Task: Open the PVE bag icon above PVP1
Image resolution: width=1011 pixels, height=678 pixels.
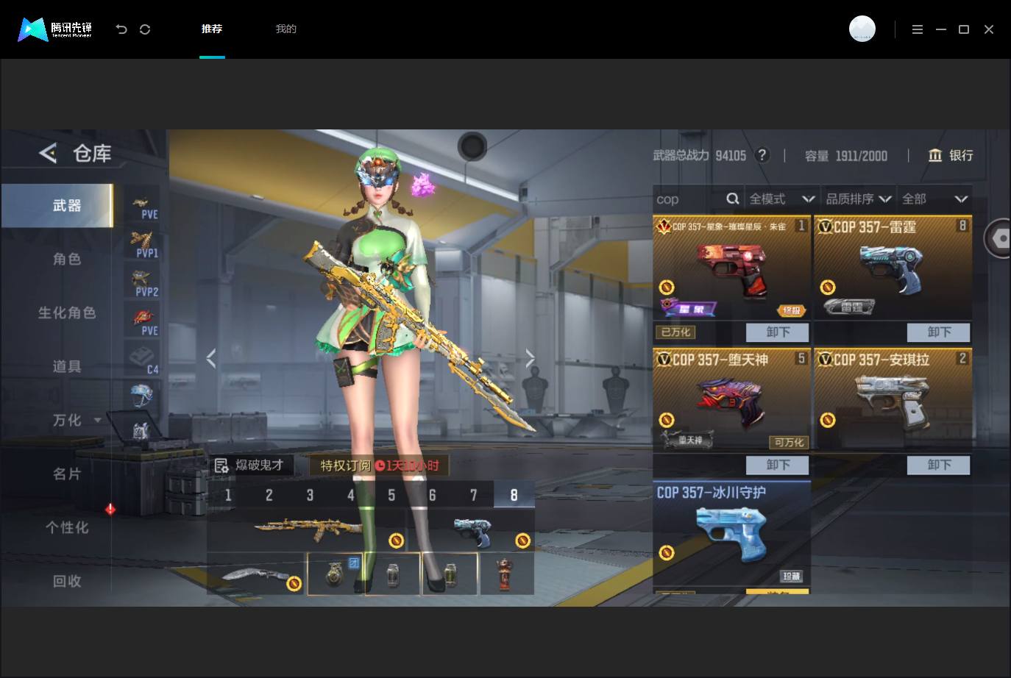Action: (x=143, y=206)
